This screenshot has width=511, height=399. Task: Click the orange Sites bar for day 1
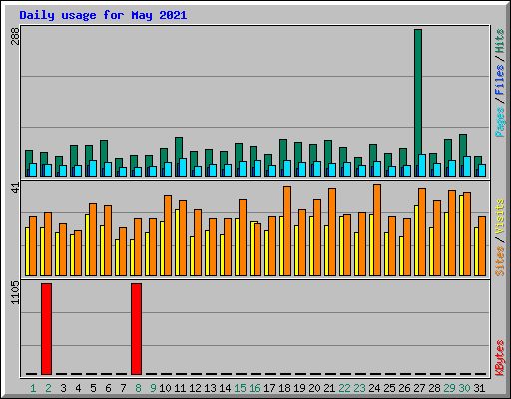[x=33, y=246]
